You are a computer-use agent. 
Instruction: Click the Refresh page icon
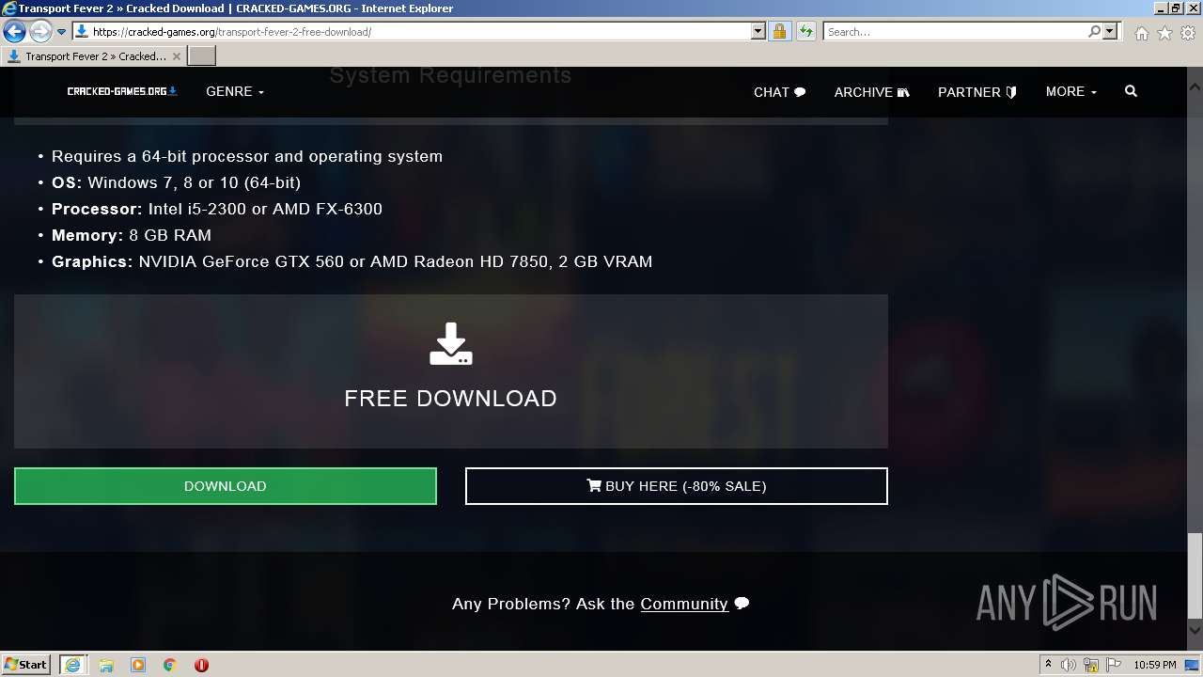pos(805,31)
